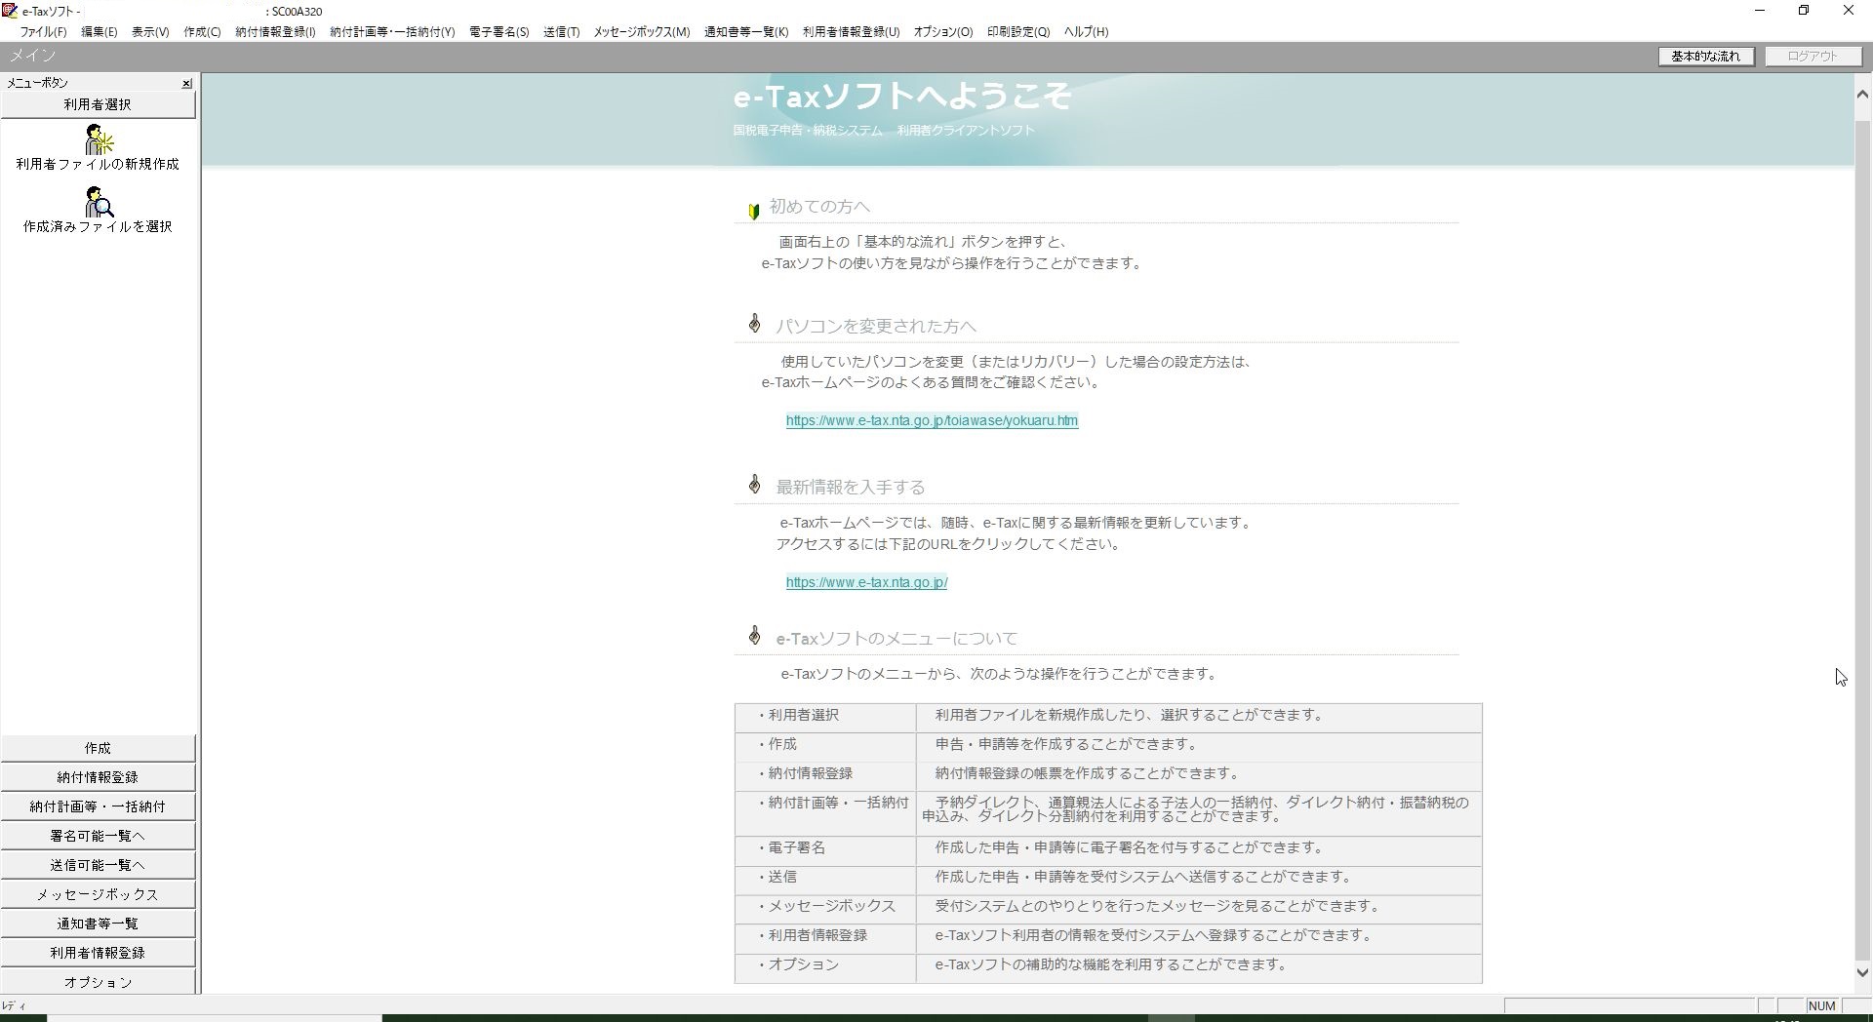Click the pin icon beside パソコンを変更された方へ

coord(754,323)
